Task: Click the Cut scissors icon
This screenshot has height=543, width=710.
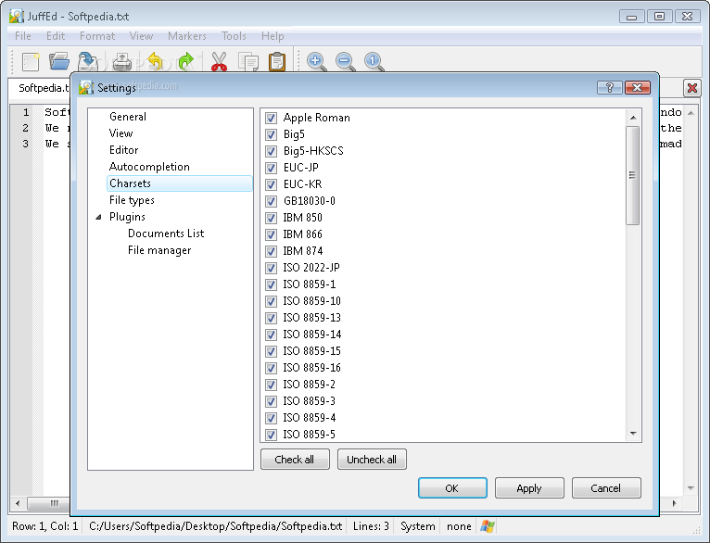Action: coord(219,61)
